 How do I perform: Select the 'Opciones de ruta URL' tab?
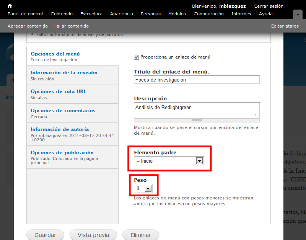click(58, 91)
